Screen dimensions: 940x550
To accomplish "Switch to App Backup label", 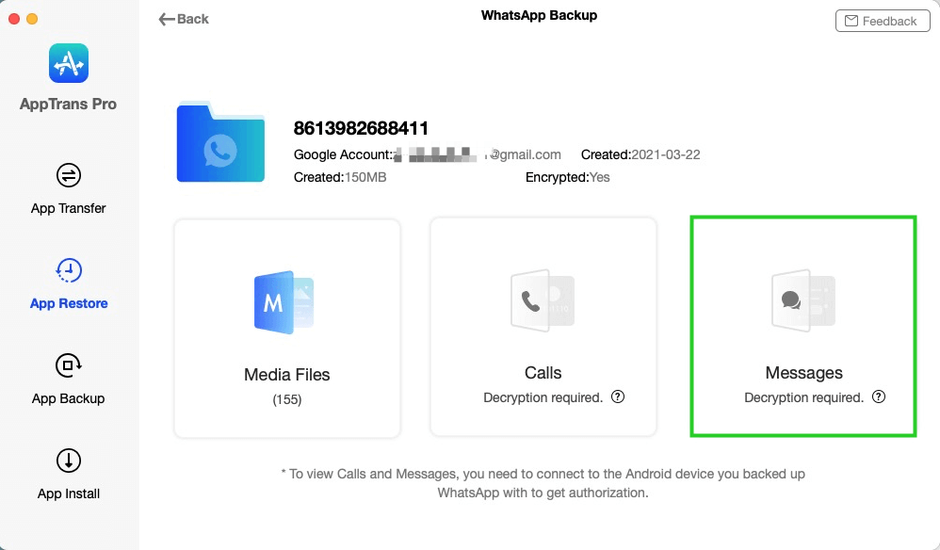I will coord(69,398).
